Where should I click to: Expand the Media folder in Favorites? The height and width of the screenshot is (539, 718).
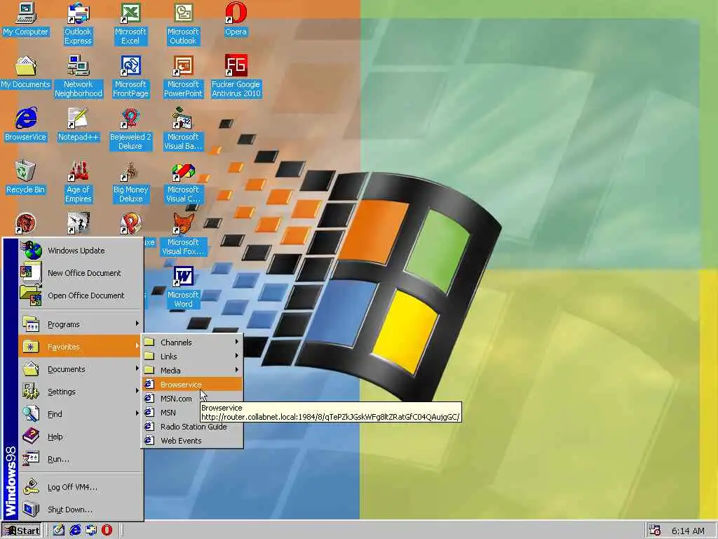[192, 371]
